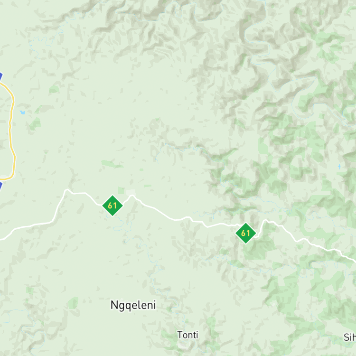Screen dimensions: 356x356
Task: Click the tiny blue pond on right side
Action: click(x=339, y=167)
